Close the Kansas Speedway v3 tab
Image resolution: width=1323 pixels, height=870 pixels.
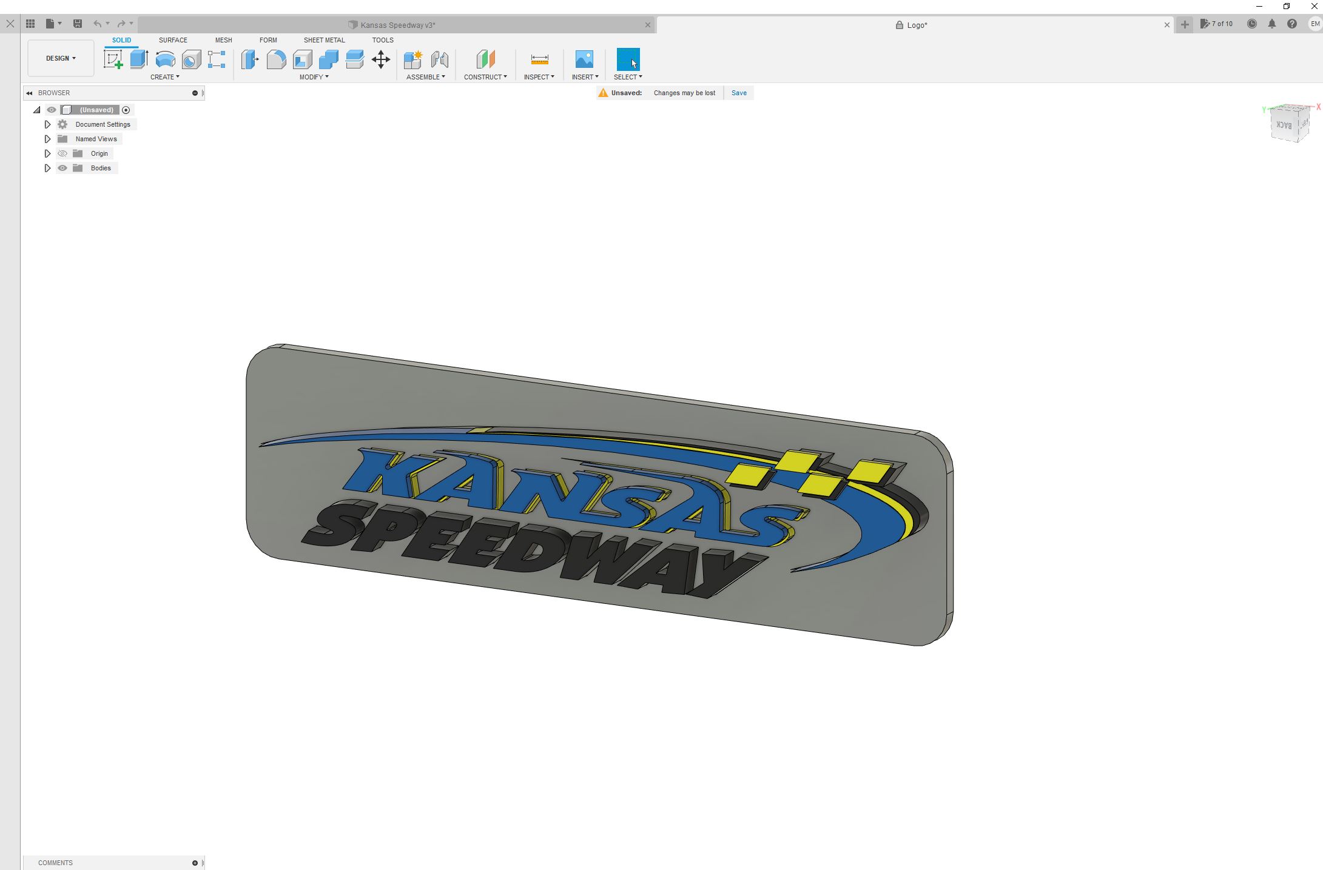pos(647,25)
